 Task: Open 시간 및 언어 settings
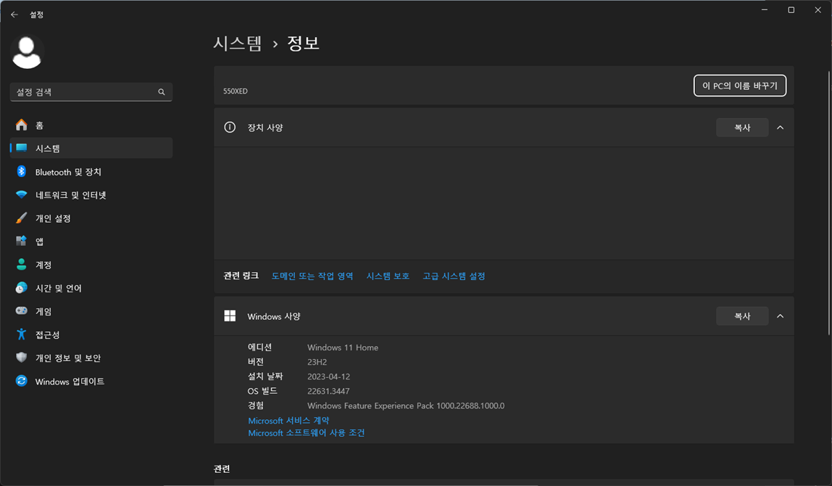(x=91, y=288)
